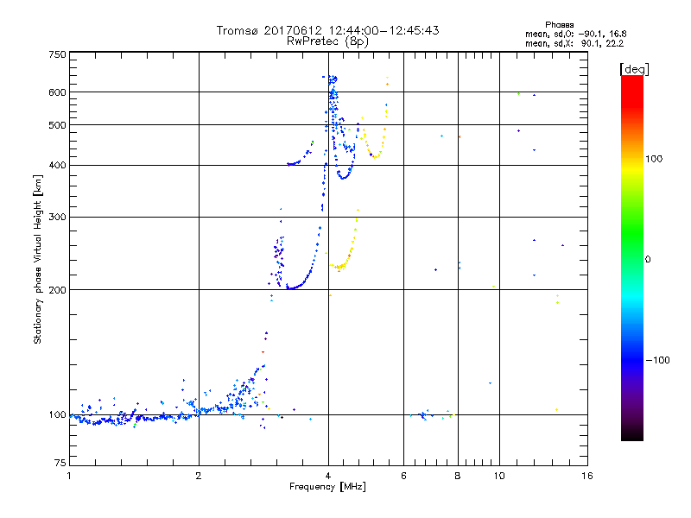Click the colorbar tick label '0'
The height and width of the screenshot is (518, 691).
tap(648, 260)
